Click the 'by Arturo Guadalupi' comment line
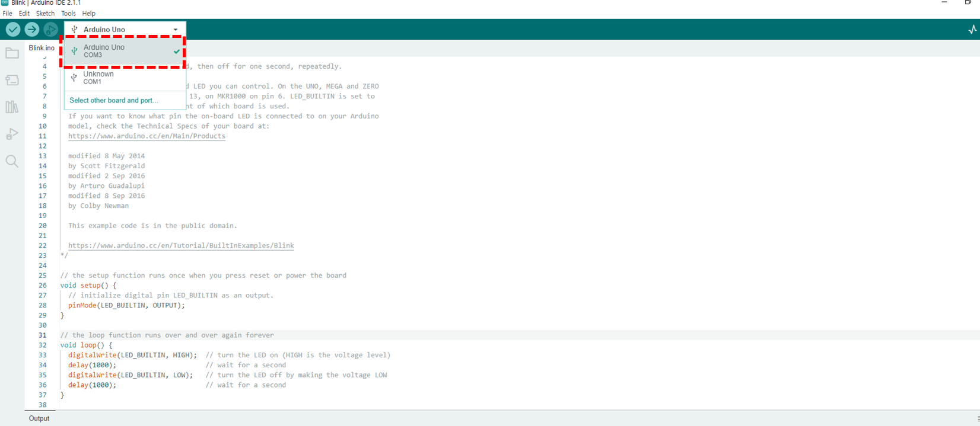Screen dimensions: 980x426 click(106, 185)
